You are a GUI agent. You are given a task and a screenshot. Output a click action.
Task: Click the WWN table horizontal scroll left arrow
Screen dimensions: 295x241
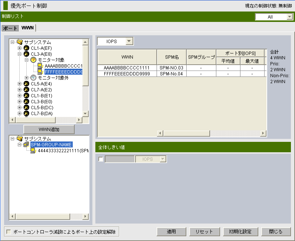tap(160, 133)
